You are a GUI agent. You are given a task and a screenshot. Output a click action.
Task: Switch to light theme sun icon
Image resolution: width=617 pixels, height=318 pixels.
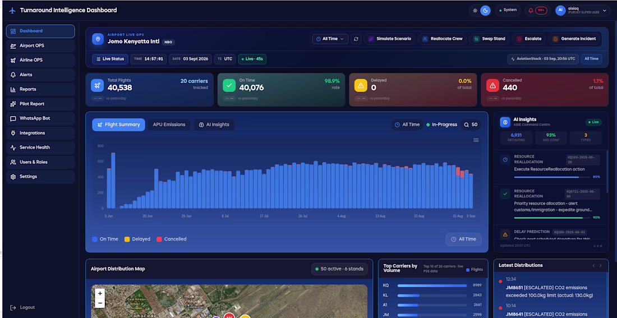pos(475,10)
